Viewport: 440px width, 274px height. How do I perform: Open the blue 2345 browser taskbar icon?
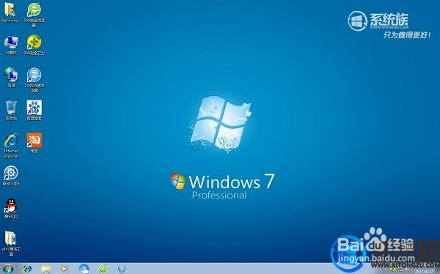(122, 269)
